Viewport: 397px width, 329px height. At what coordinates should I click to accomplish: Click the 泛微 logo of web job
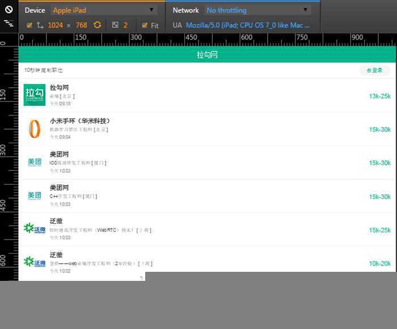tap(35, 262)
